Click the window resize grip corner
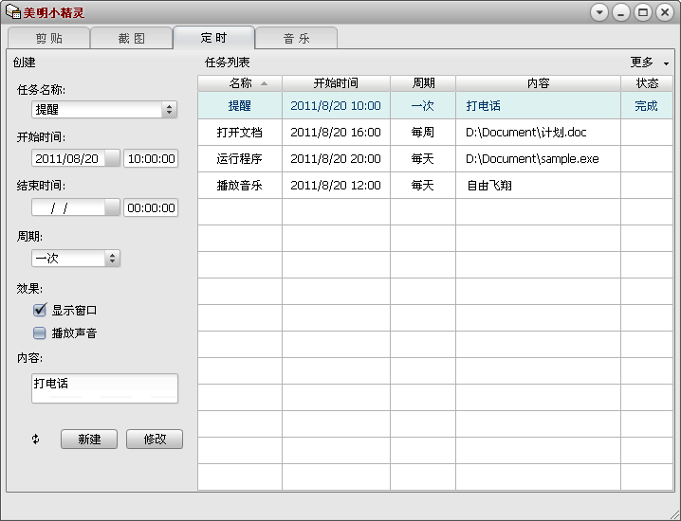This screenshot has width=681, height=521. (x=674, y=514)
